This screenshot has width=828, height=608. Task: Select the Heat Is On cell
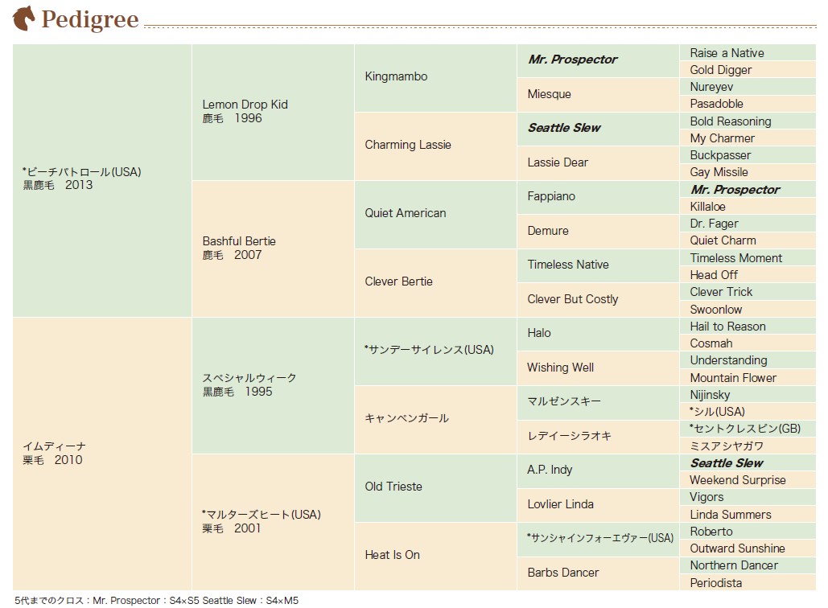pyautogui.click(x=435, y=557)
